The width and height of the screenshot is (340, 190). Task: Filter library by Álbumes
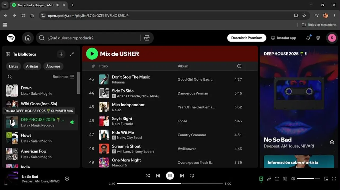click(x=53, y=66)
